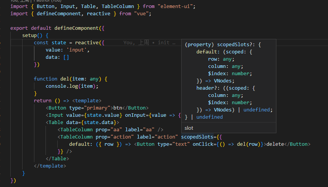Viewport: 328px width, 187px height.
Task: Click 'default:' slot key in scopedSlots
Action: 81,144
